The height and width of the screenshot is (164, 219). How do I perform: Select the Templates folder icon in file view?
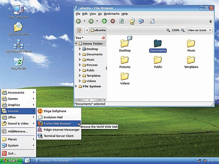pyautogui.click(x=191, y=62)
